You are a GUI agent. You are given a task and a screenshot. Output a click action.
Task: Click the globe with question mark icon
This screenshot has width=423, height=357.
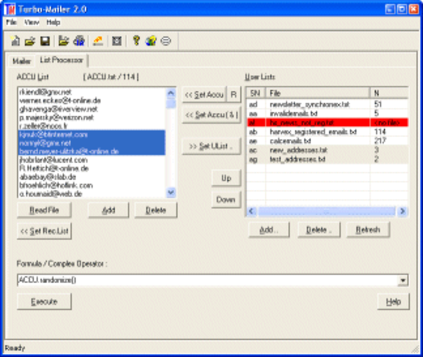coord(151,41)
